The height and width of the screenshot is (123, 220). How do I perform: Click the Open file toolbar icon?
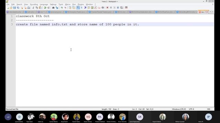click(x=11, y=8)
